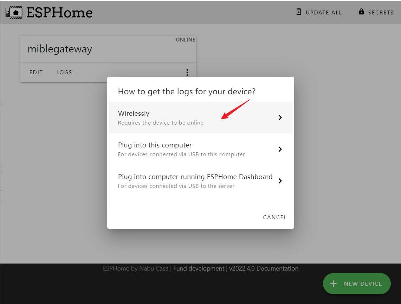This screenshot has height=304, width=401.
Task: Click the ONLINE status label
Action: (x=186, y=40)
